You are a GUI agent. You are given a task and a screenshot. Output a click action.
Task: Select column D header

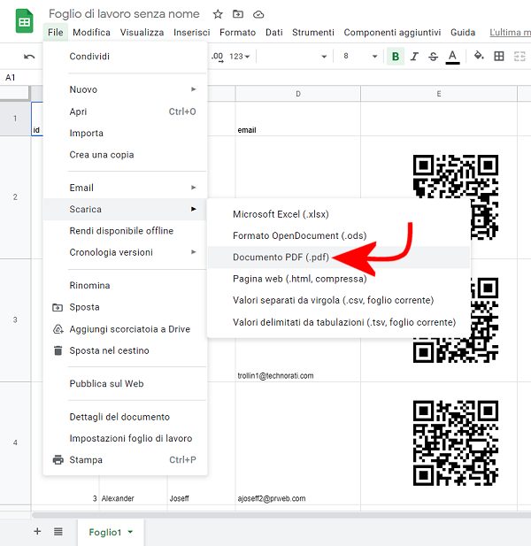click(x=298, y=94)
